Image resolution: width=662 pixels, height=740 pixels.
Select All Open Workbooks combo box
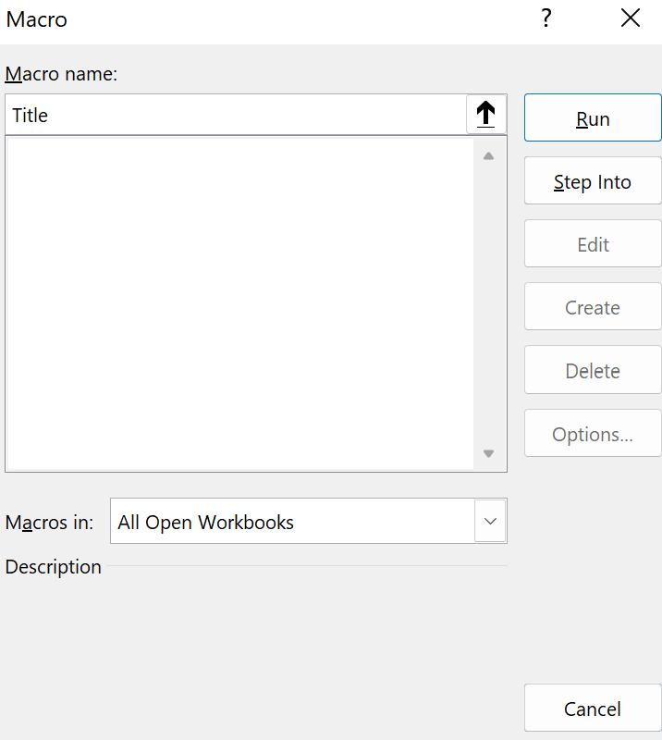277,521
